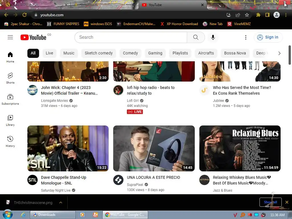Viewport: 292px width, 219px height.
Task: Open lofi hip hop radio video title
Action: pyautogui.click(x=151, y=90)
